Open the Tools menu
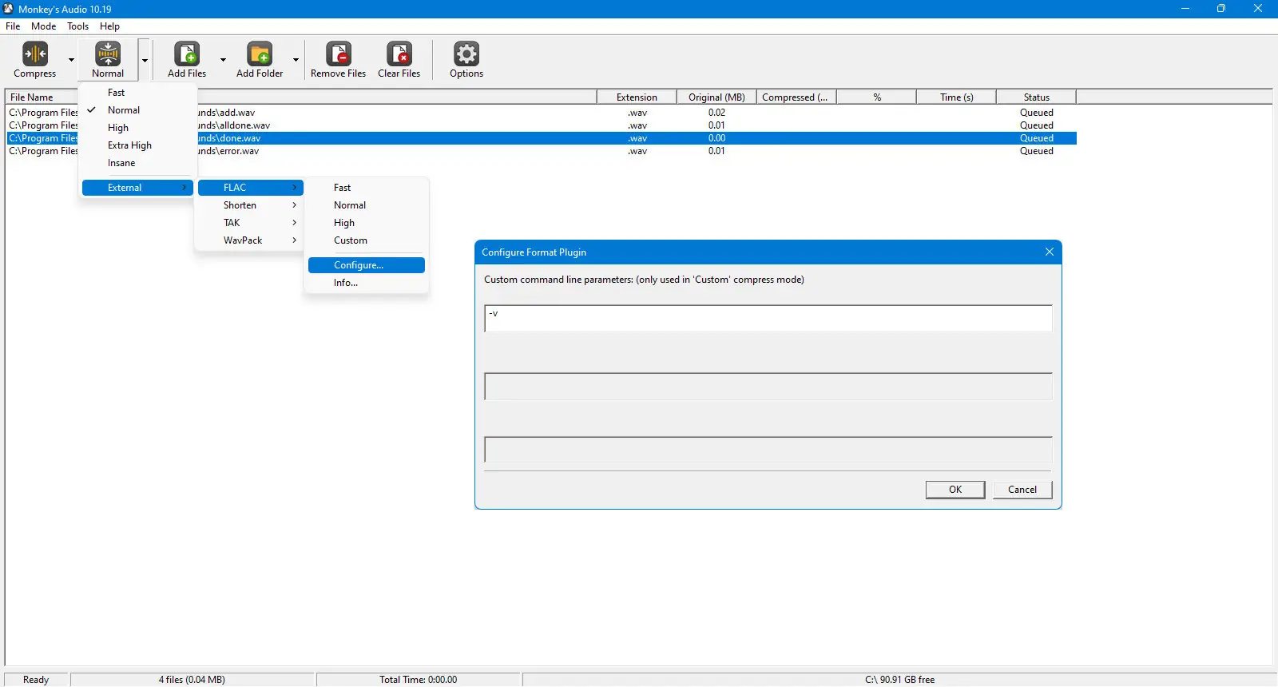The height and width of the screenshot is (687, 1278). pos(78,26)
